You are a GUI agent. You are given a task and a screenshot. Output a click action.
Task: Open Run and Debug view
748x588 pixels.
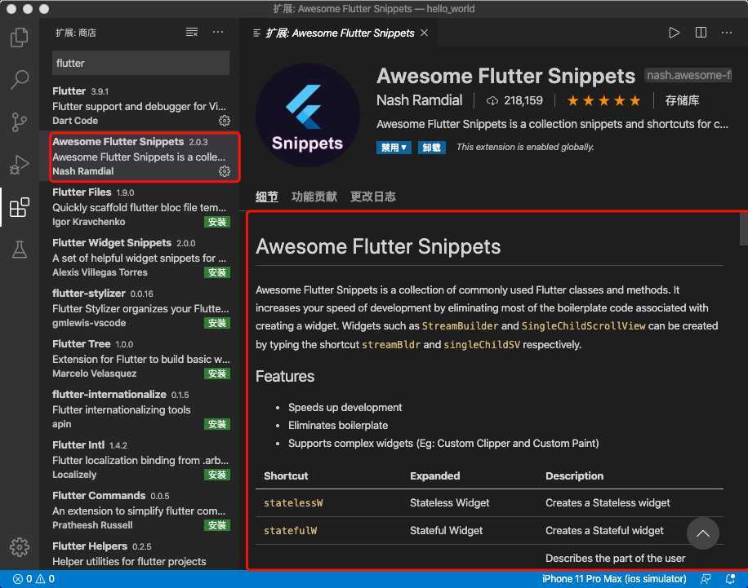19,165
